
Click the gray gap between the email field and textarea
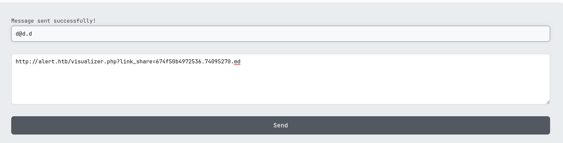pyautogui.click(x=280, y=48)
